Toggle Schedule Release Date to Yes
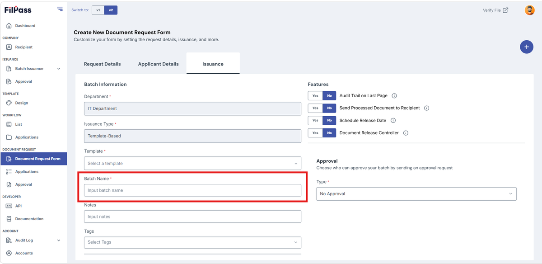 point(315,121)
